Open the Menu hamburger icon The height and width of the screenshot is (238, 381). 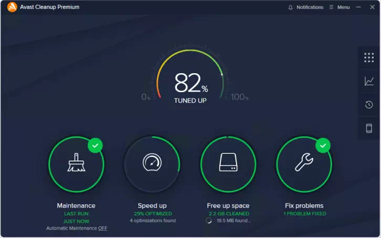[331, 7]
